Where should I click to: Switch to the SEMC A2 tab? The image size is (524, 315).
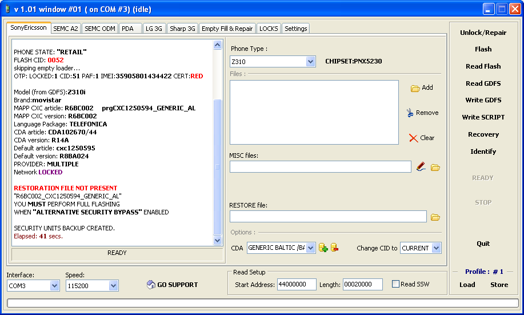click(x=66, y=29)
